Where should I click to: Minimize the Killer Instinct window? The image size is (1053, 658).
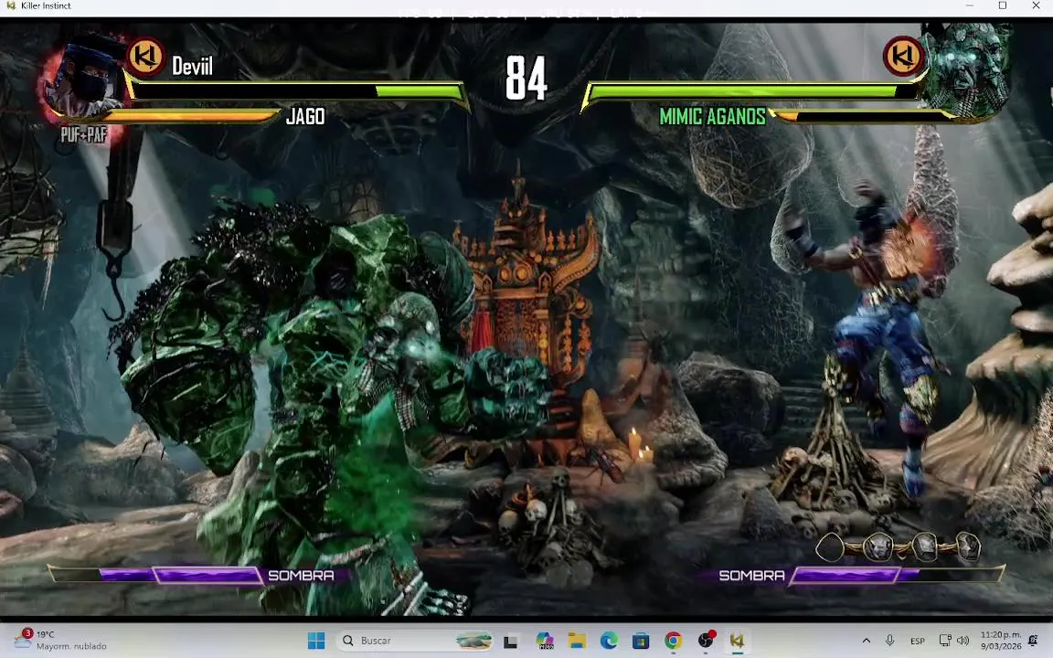point(969,6)
